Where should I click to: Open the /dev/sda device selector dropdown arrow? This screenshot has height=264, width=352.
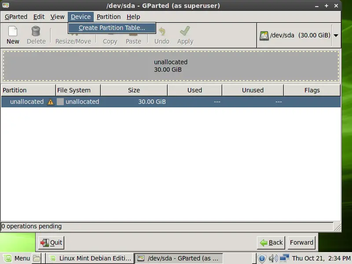pos(336,36)
